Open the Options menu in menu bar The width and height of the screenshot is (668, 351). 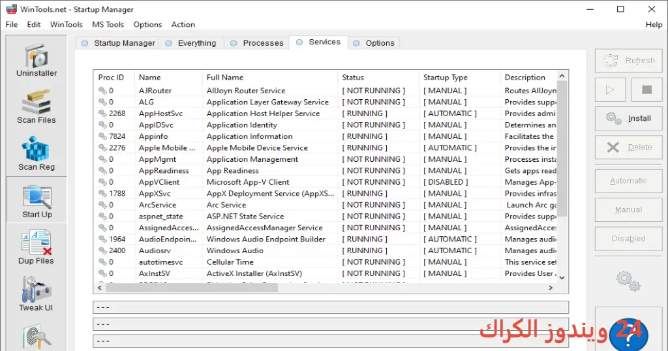pyautogui.click(x=147, y=25)
